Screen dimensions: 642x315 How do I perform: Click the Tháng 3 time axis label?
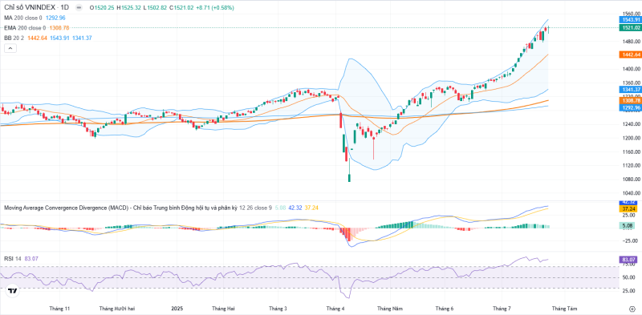278,308
